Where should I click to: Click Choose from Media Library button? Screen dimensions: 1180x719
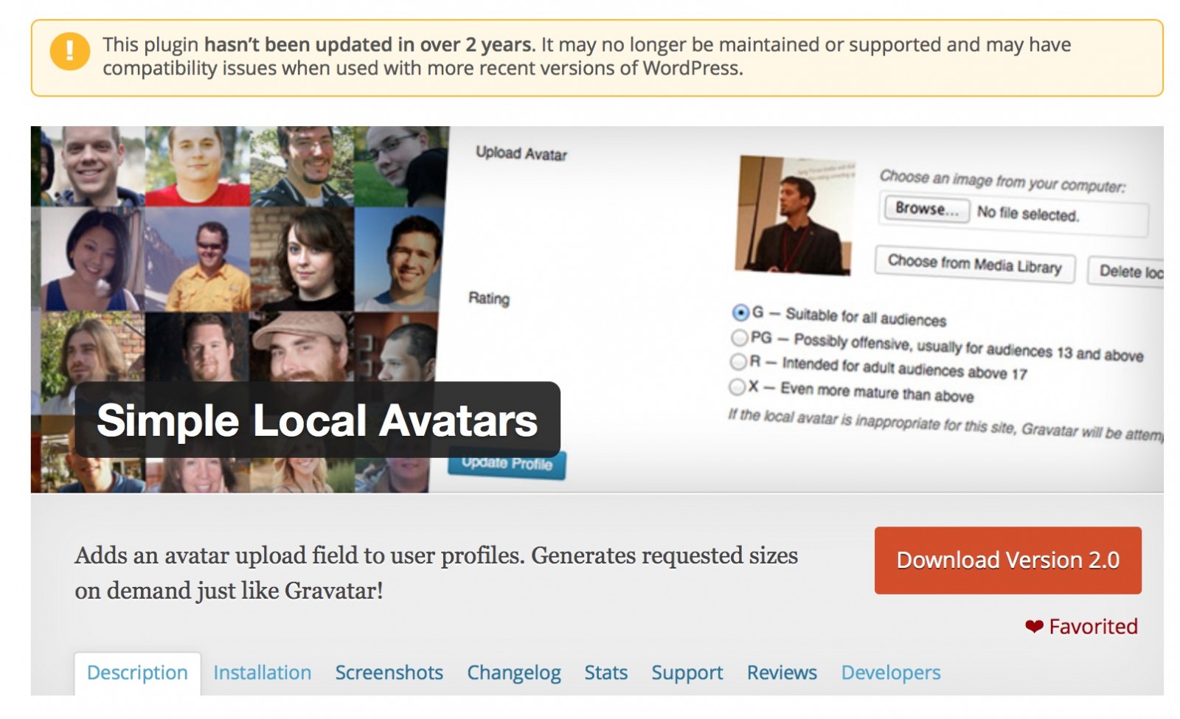974,264
